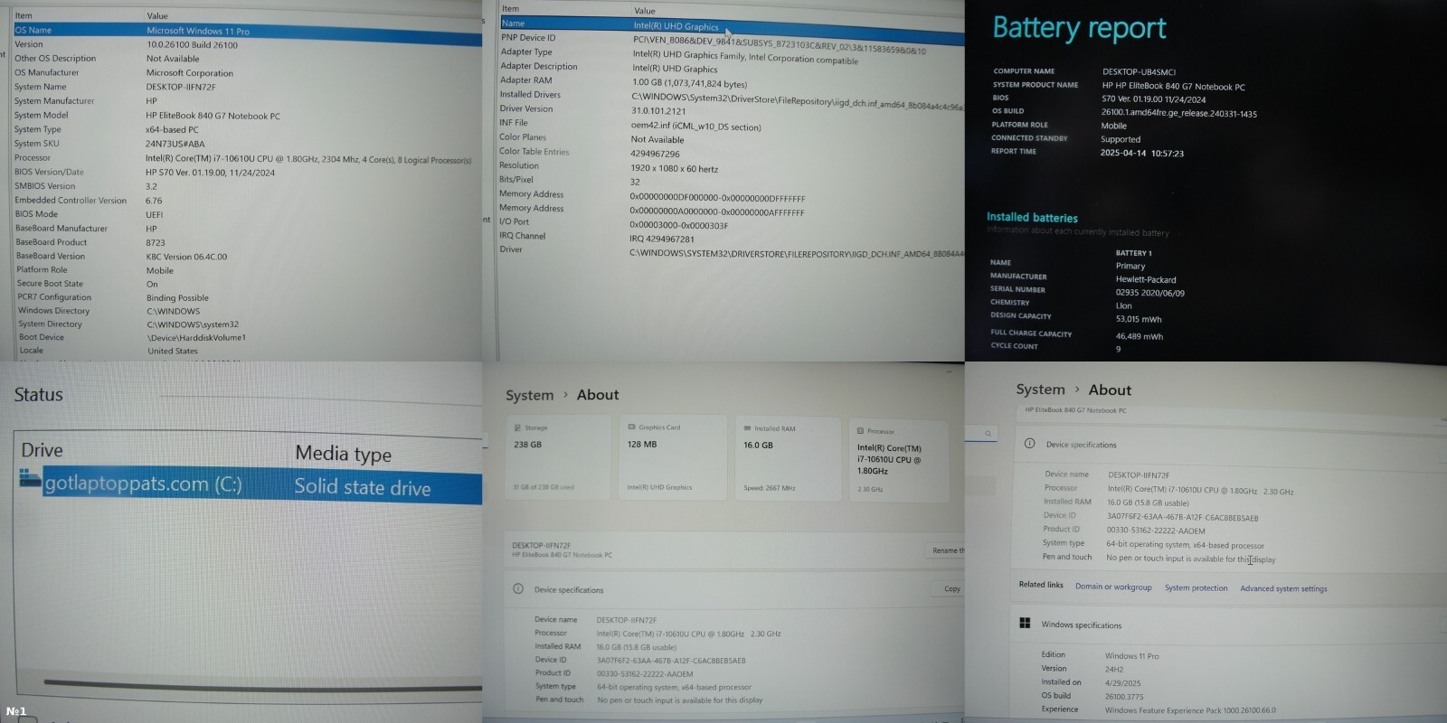Click the Battery report title

point(1079,28)
